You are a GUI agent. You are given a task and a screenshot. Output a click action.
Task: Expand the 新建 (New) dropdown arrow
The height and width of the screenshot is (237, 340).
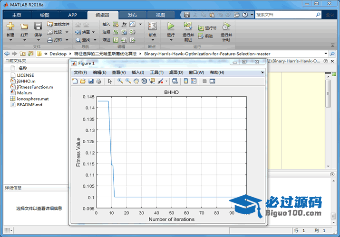tap(10, 40)
